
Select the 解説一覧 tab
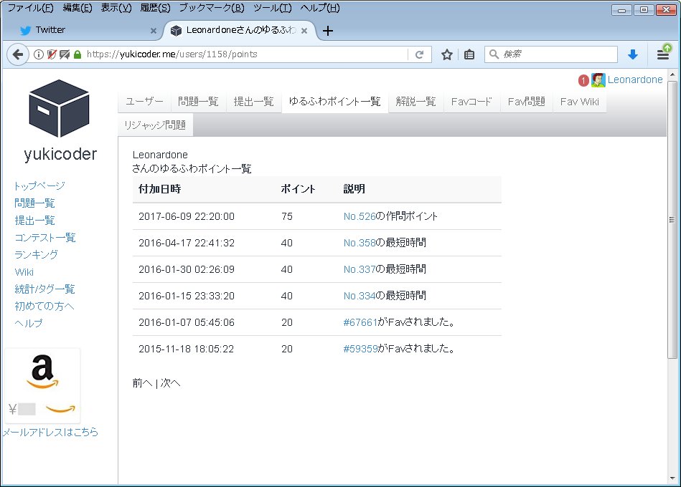(415, 101)
